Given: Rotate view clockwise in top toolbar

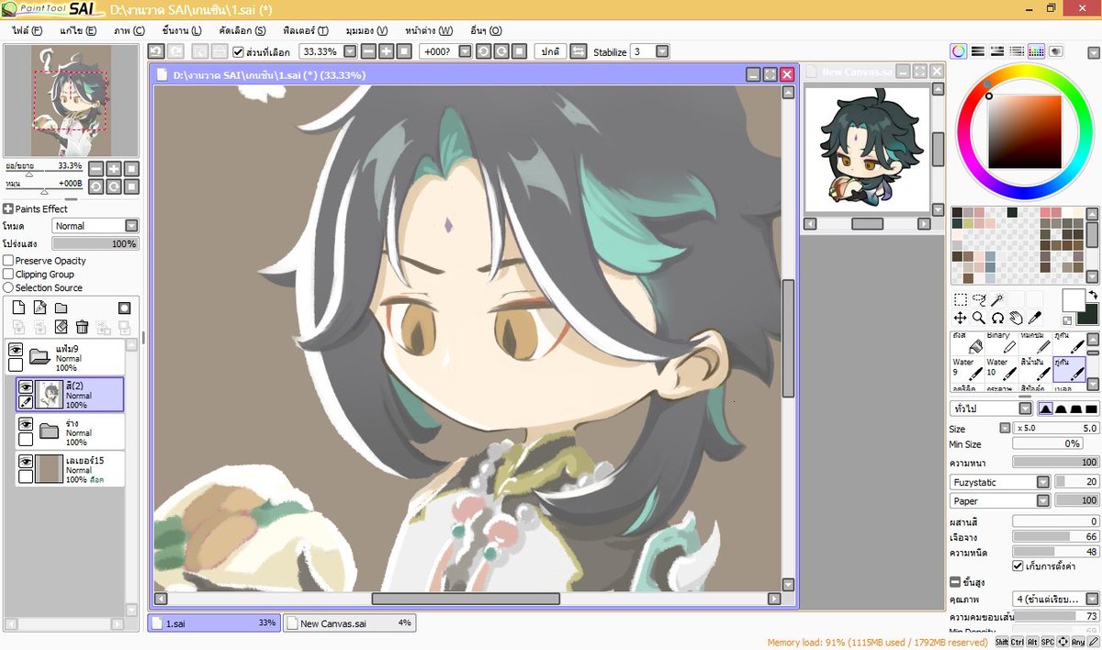Looking at the screenshot, I should coord(500,51).
